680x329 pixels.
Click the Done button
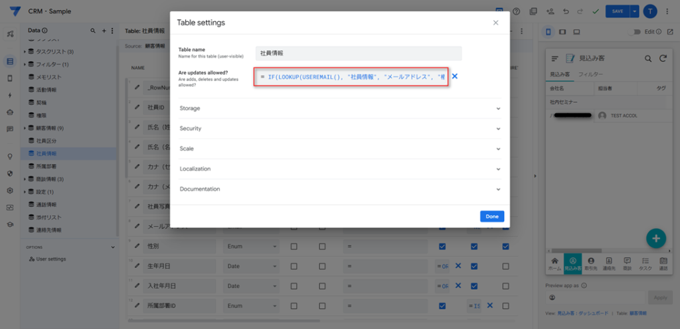click(x=491, y=216)
